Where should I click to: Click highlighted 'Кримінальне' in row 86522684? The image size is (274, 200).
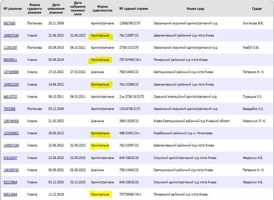click(x=100, y=194)
